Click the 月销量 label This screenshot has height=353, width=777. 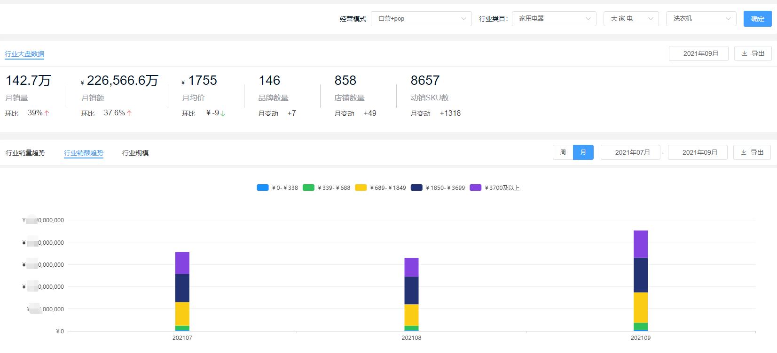pos(16,98)
